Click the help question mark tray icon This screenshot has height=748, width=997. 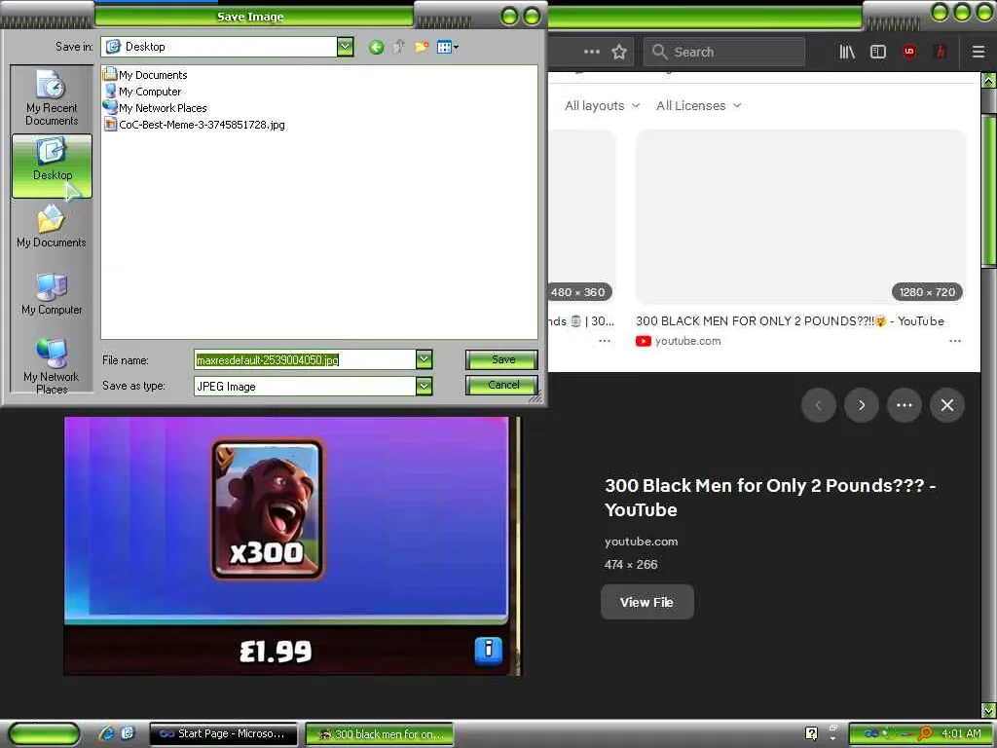811,733
